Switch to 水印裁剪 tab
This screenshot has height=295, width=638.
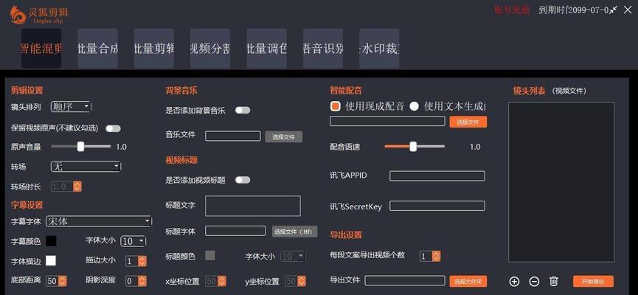[379, 49]
